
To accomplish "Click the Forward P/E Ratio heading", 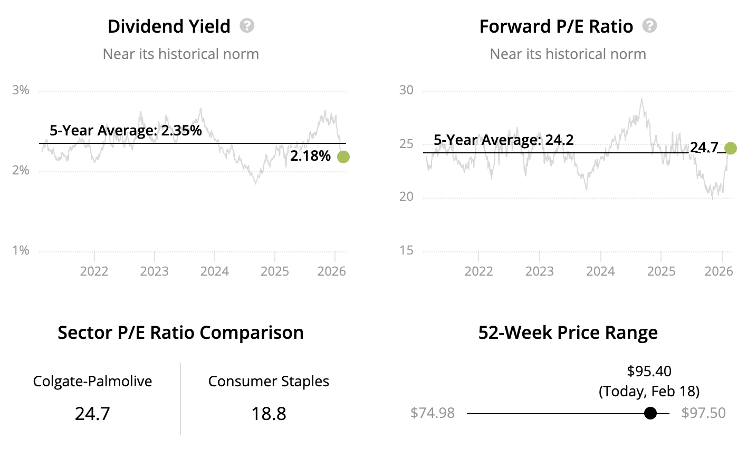I will [556, 26].
